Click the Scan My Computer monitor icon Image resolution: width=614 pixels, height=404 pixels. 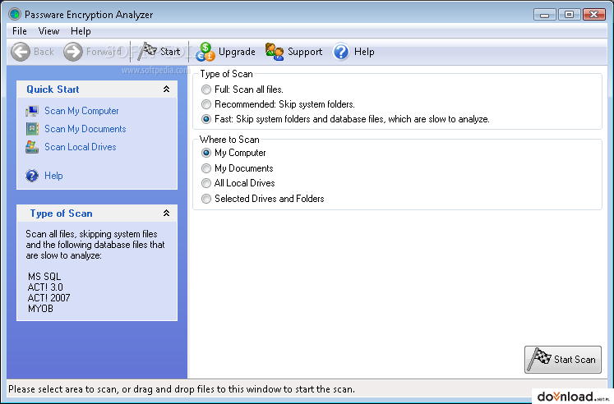pos(32,111)
